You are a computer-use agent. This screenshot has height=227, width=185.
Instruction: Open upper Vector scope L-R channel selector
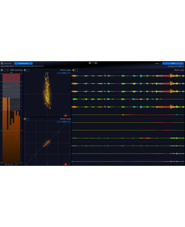pos(64,73)
